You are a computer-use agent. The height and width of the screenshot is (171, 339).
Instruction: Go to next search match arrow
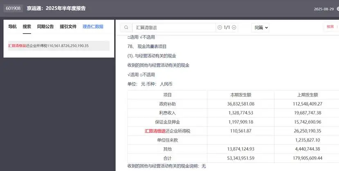click(234, 27)
